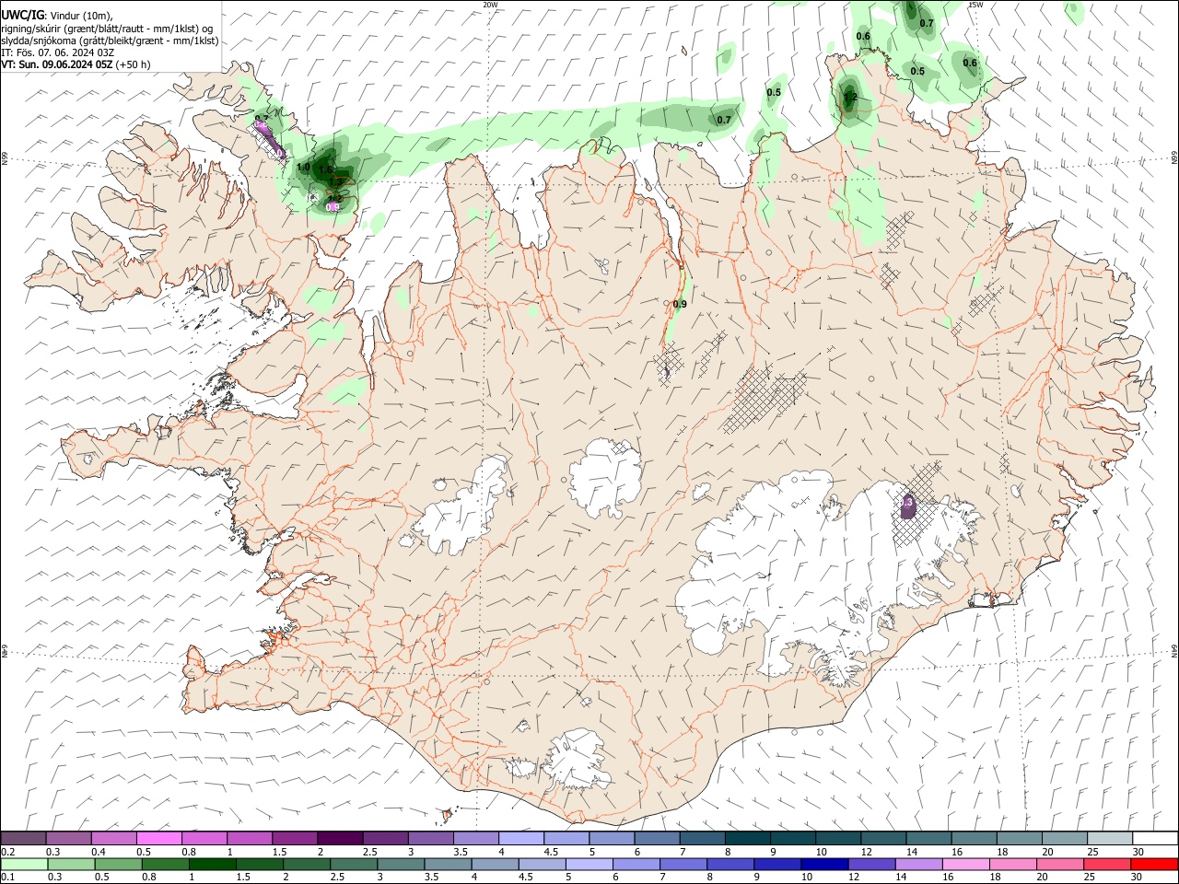Click the 0.7 value at the top edge near 15W

pos(927,23)
